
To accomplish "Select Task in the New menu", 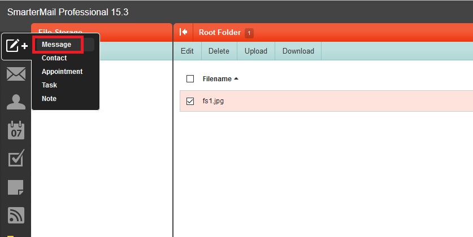I will [x=49, y=85].
